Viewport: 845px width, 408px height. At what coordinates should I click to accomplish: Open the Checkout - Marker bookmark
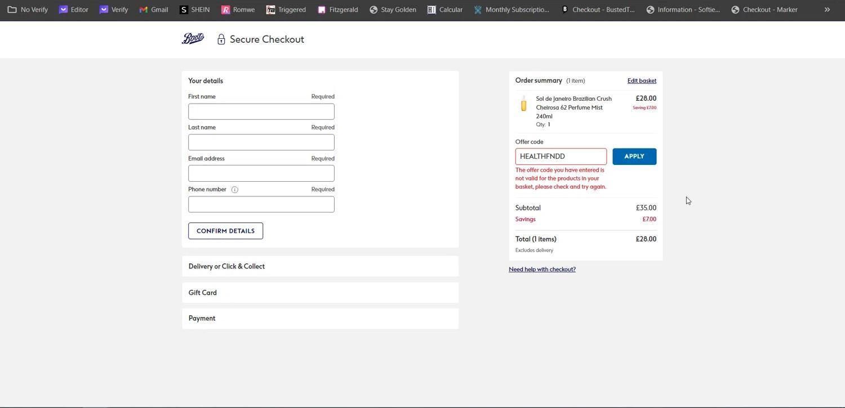click(764, 10)
